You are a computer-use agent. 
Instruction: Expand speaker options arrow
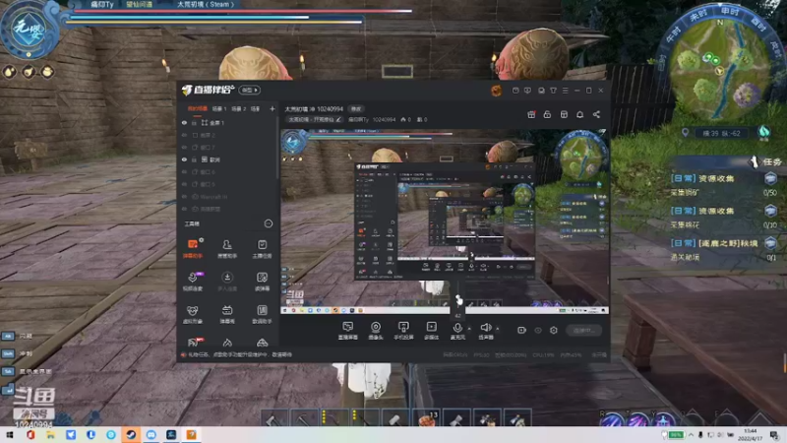[x=498, y=329]
